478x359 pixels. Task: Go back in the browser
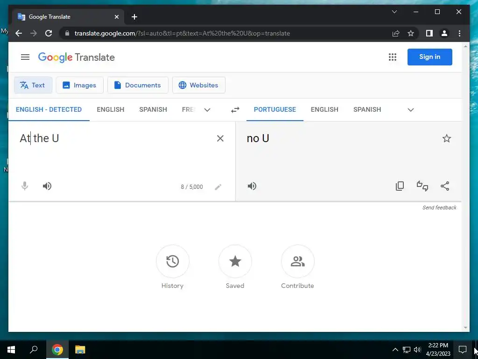(x=19, y=33)
